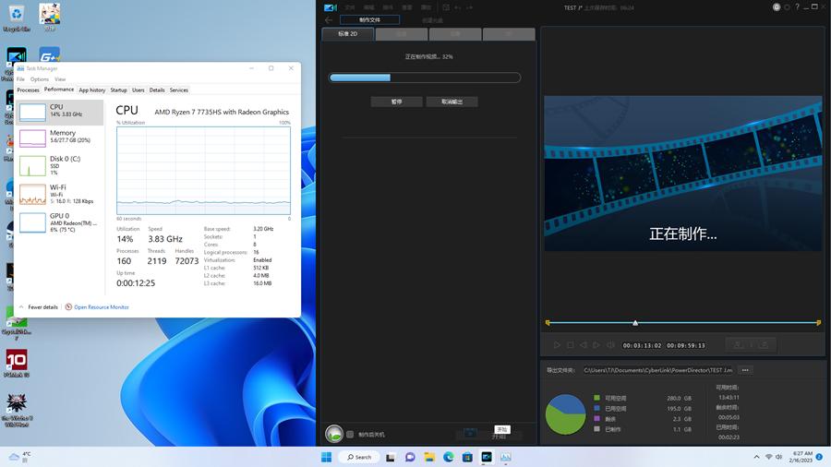Click the volume speaker icon below the preview

[610, 345]
